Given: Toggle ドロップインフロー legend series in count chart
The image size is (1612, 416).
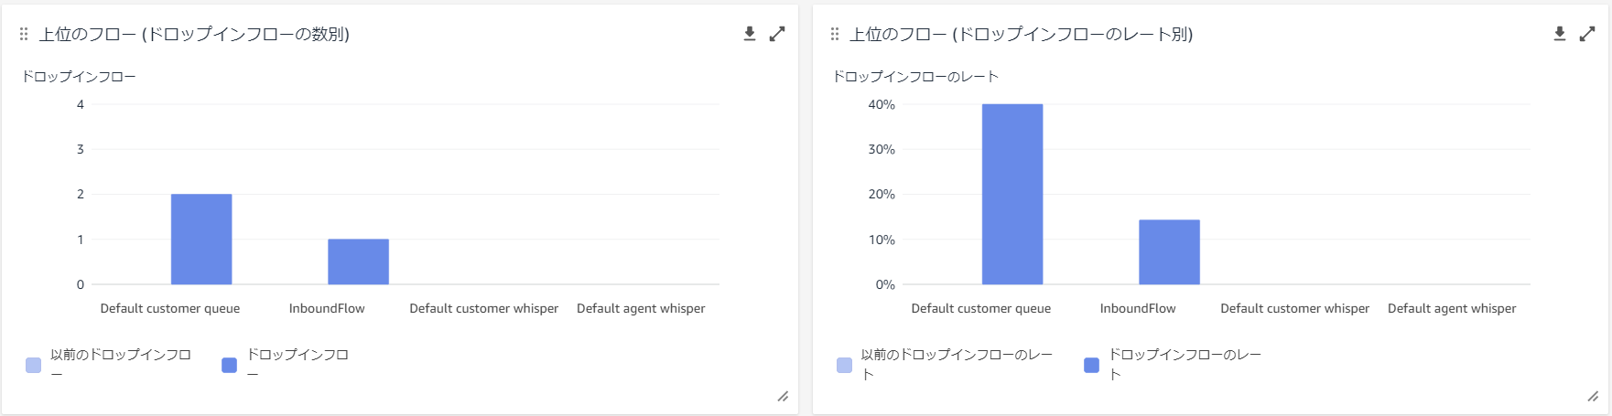Looking at the screenshot, I should pos(286,364).
